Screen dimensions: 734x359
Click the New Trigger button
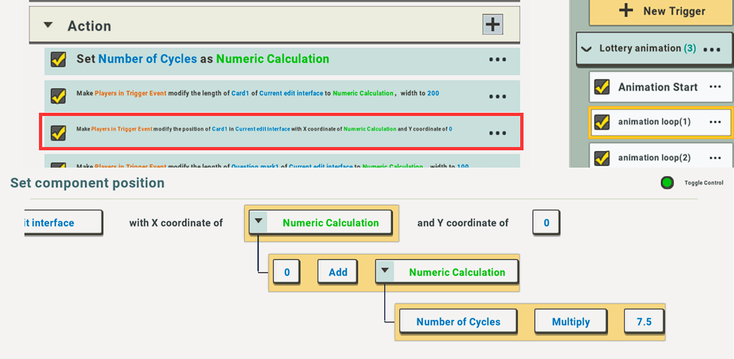click(661, 11)
